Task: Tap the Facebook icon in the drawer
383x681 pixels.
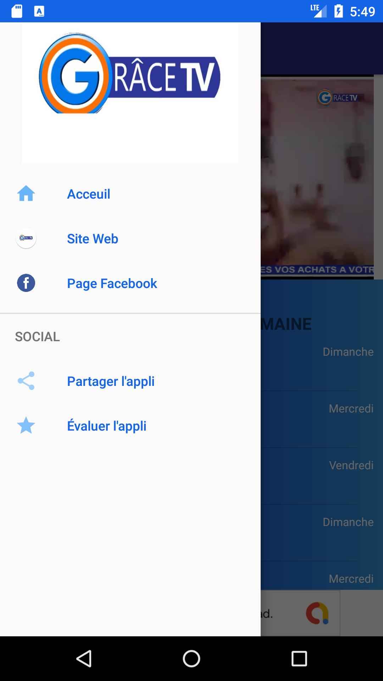Action: pos(26,283)
